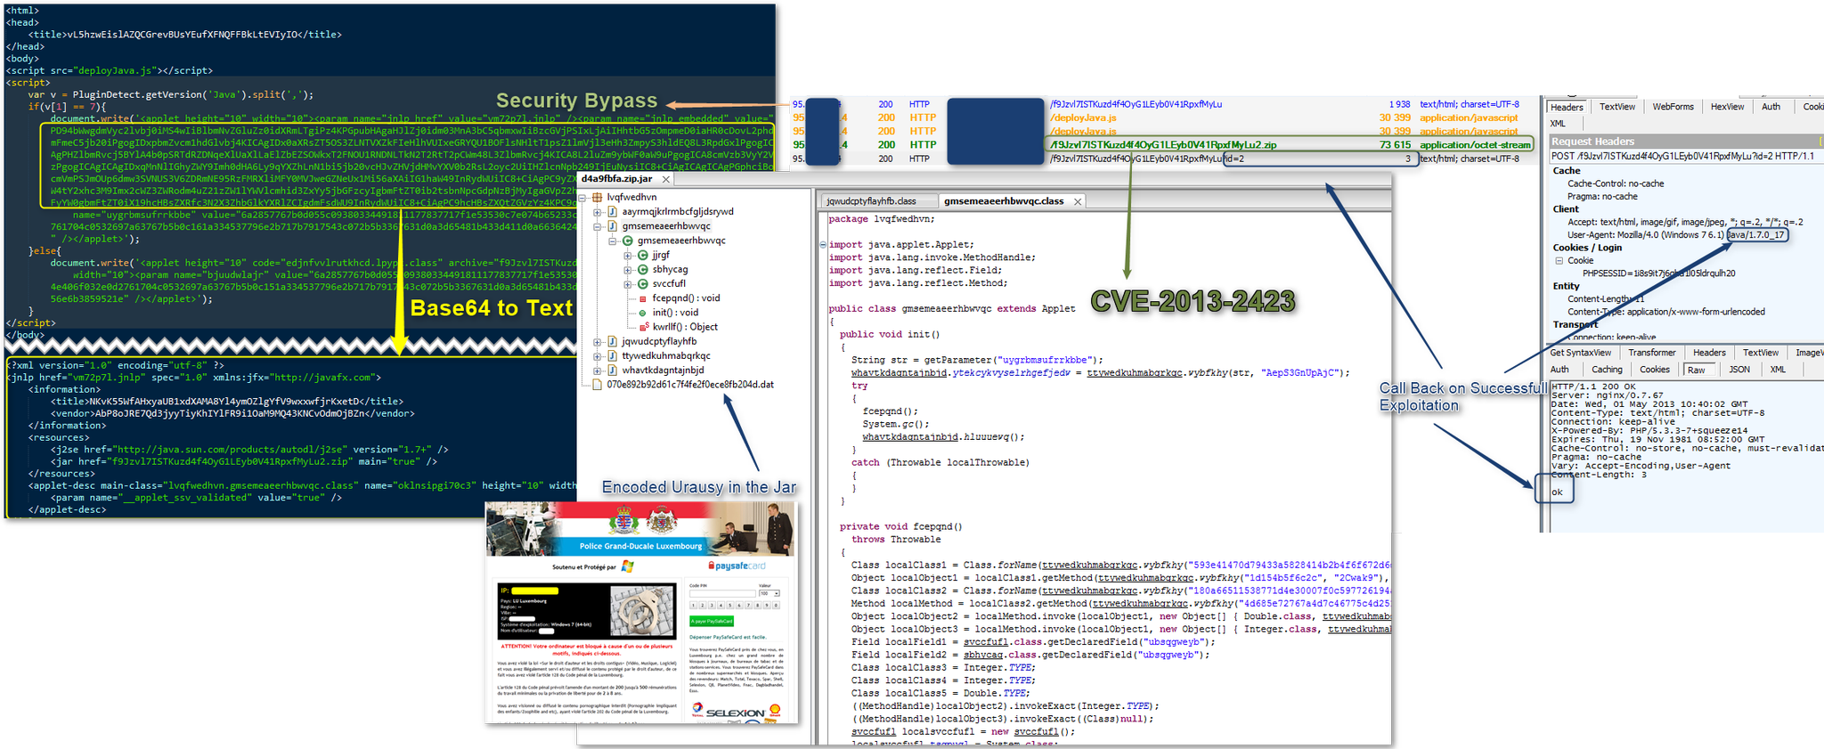Expand the whavtkdagntajnbjd tree node
Screen dimensions: 1824x749
tap(598, 370)
